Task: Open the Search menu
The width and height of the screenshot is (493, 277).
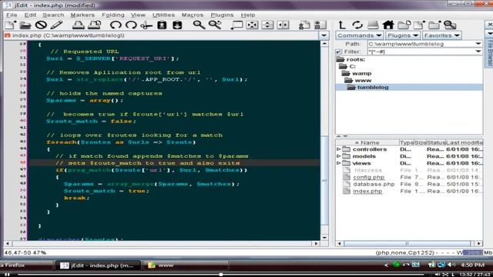Action: (x=53, y=15)
